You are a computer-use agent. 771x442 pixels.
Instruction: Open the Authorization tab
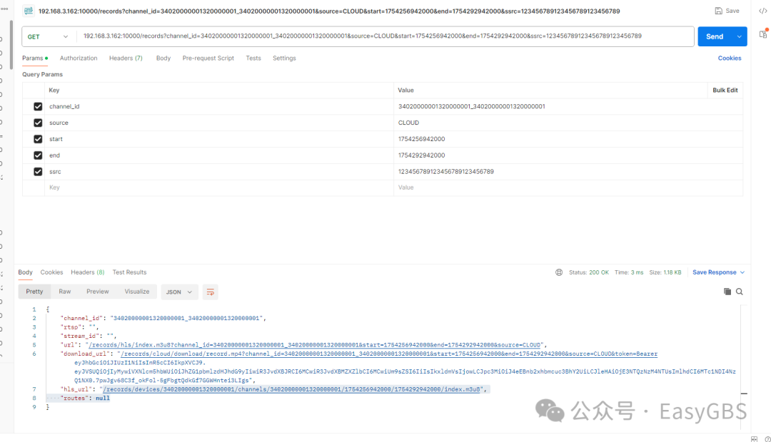(79, 58)
